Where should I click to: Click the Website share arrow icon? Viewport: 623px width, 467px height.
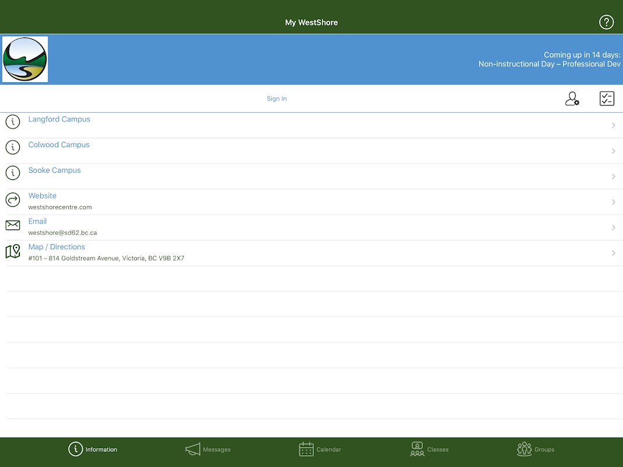click(13, 200)
